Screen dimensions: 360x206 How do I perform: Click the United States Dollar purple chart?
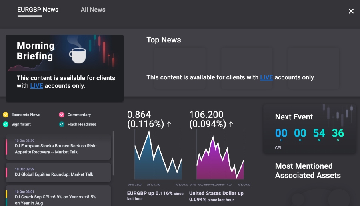pyautogui.click(x=220, y=157)
